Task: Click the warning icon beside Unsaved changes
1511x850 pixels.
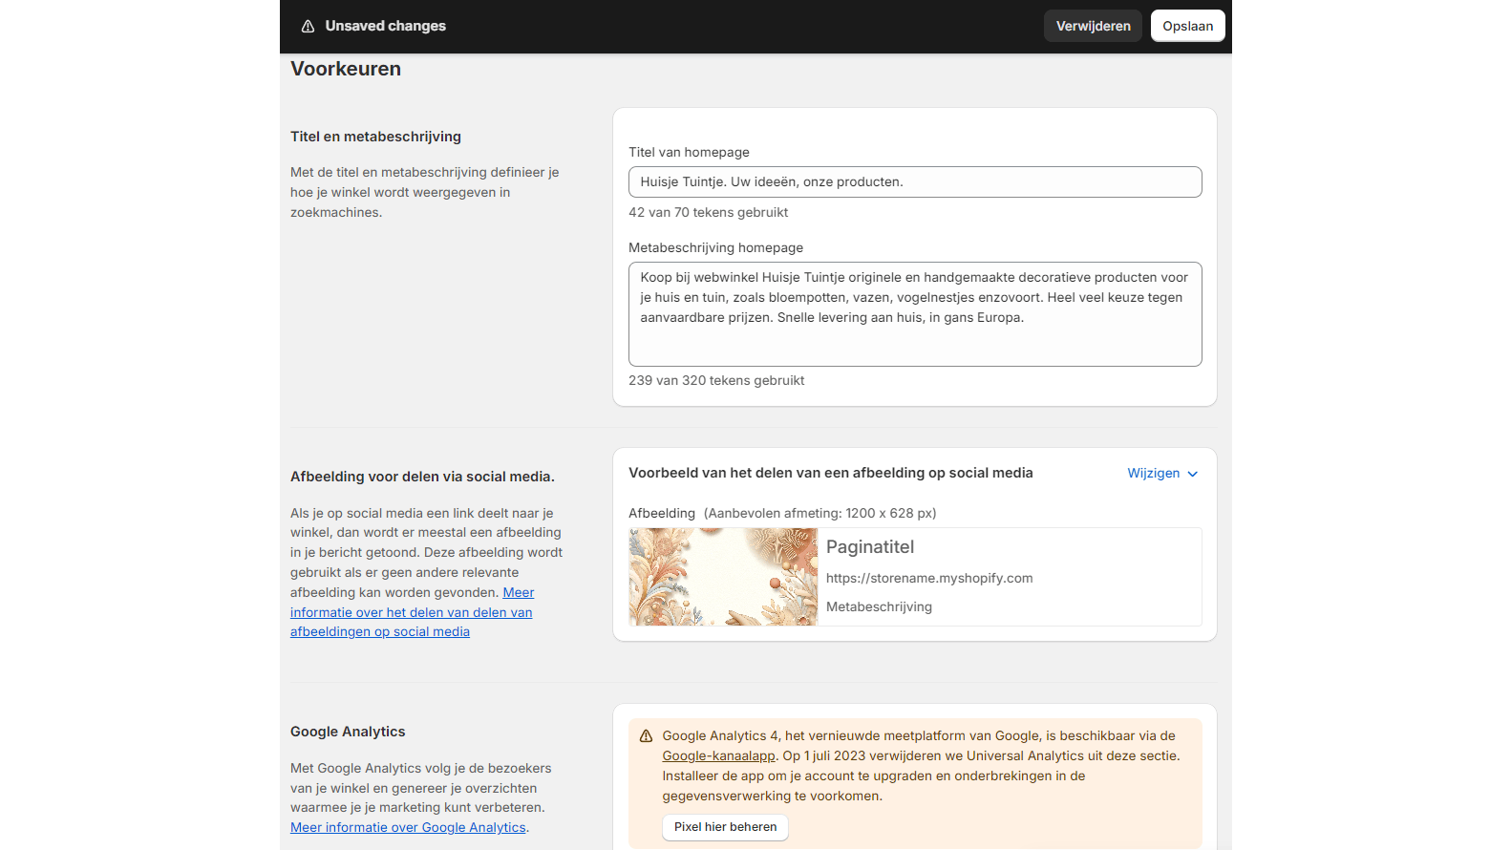Action: (308, 27)
